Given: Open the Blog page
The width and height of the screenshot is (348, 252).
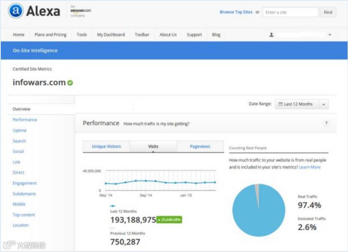Looking at the screenshot, I should pyautogui.click(x=216, y=35).
